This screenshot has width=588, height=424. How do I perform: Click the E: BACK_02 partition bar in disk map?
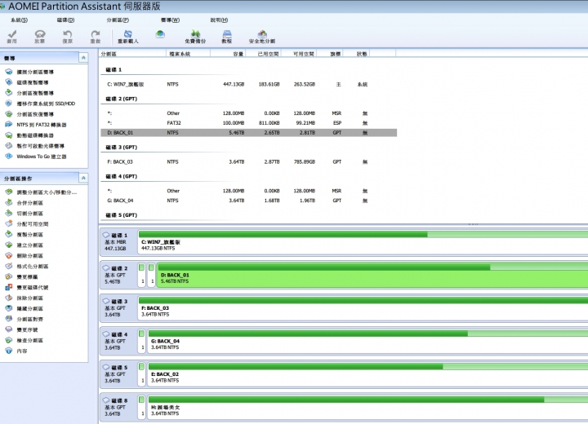[x=367, y=373]
